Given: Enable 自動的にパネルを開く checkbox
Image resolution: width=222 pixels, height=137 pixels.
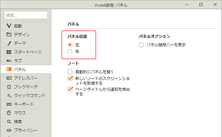Looking at the screenshot, I should click(70, 72).
